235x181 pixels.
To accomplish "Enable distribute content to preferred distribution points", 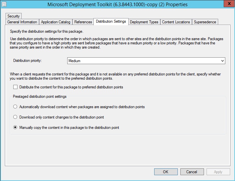I will pyautogui.click(x=15, y=87).
